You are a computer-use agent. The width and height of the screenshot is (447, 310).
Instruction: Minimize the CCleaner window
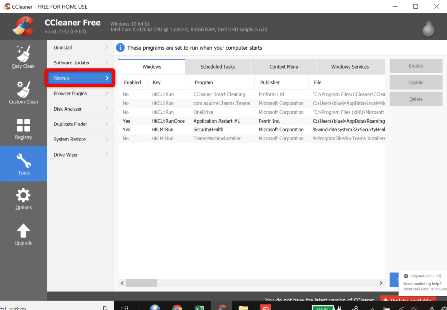[395, 6]
